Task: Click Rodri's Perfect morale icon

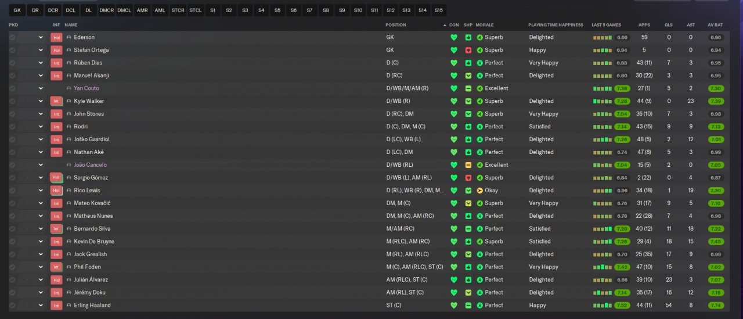Action: pos(480,127)
